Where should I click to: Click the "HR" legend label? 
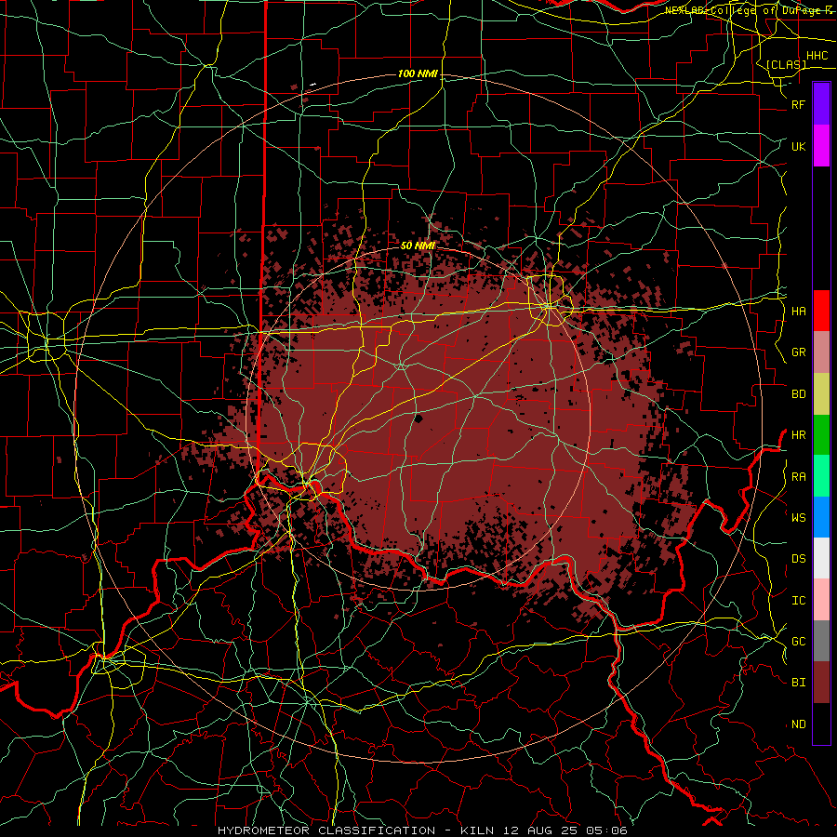[799, 435]
